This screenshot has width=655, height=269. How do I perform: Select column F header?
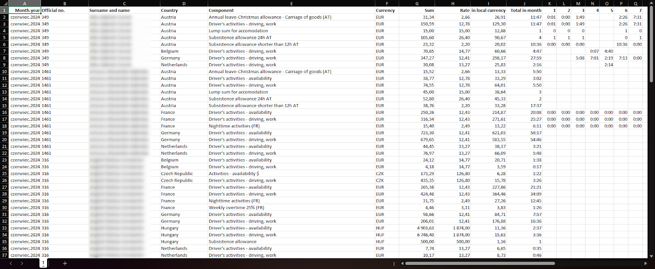(x=387, y=3)
